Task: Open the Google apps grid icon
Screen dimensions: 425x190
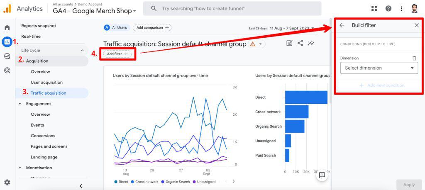Action: 374,9
